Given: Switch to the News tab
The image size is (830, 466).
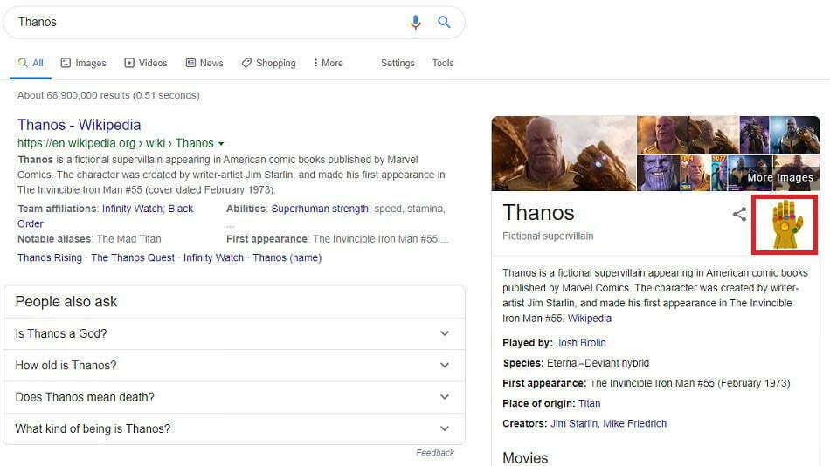Looking at the screenshot, I should [x=204, y=63].
